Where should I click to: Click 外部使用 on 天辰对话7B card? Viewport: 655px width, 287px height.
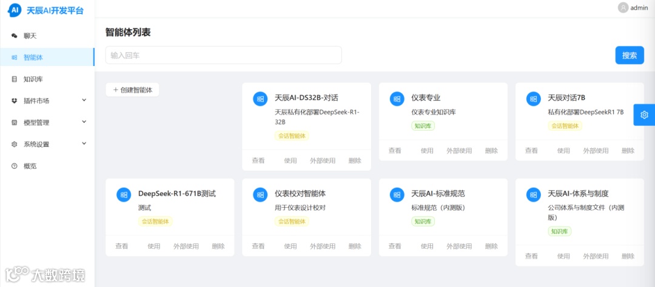tap(596, 151)
